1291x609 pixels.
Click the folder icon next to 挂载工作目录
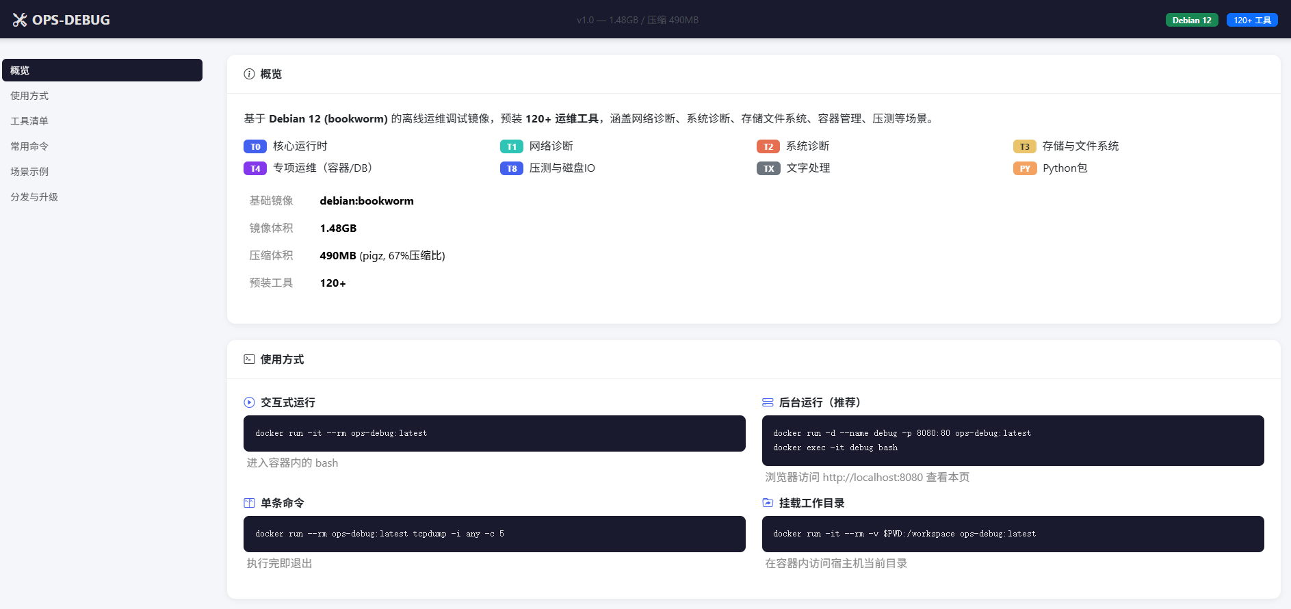click(x=768, y=503)
